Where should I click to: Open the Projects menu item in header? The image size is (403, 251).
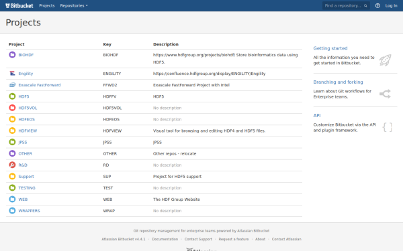(47, 5)
